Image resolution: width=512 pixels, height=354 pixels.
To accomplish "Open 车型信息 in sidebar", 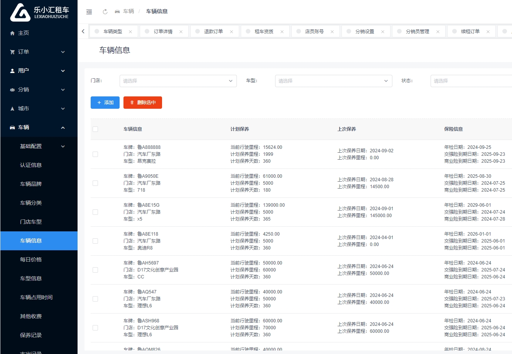I will [x=39, y=279].
